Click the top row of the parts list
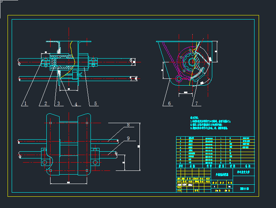276x208 pixels. [215, 138]
